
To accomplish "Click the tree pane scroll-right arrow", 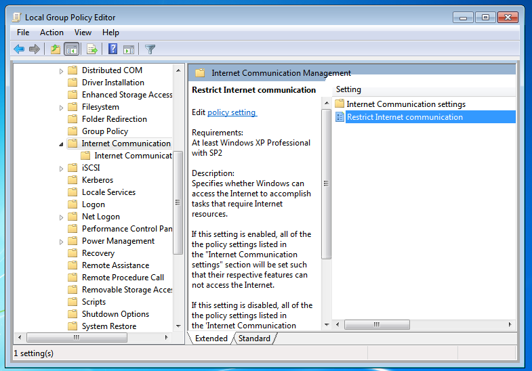I will tap(166, 337).
